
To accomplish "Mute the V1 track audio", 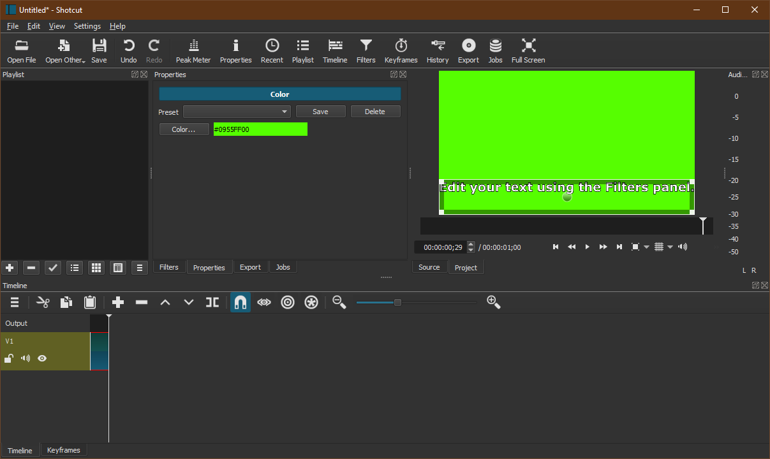I will click(x=26, y=358).
